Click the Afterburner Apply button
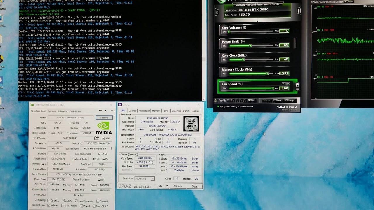The height and width of the screenshot is (210, 374). 267,101
